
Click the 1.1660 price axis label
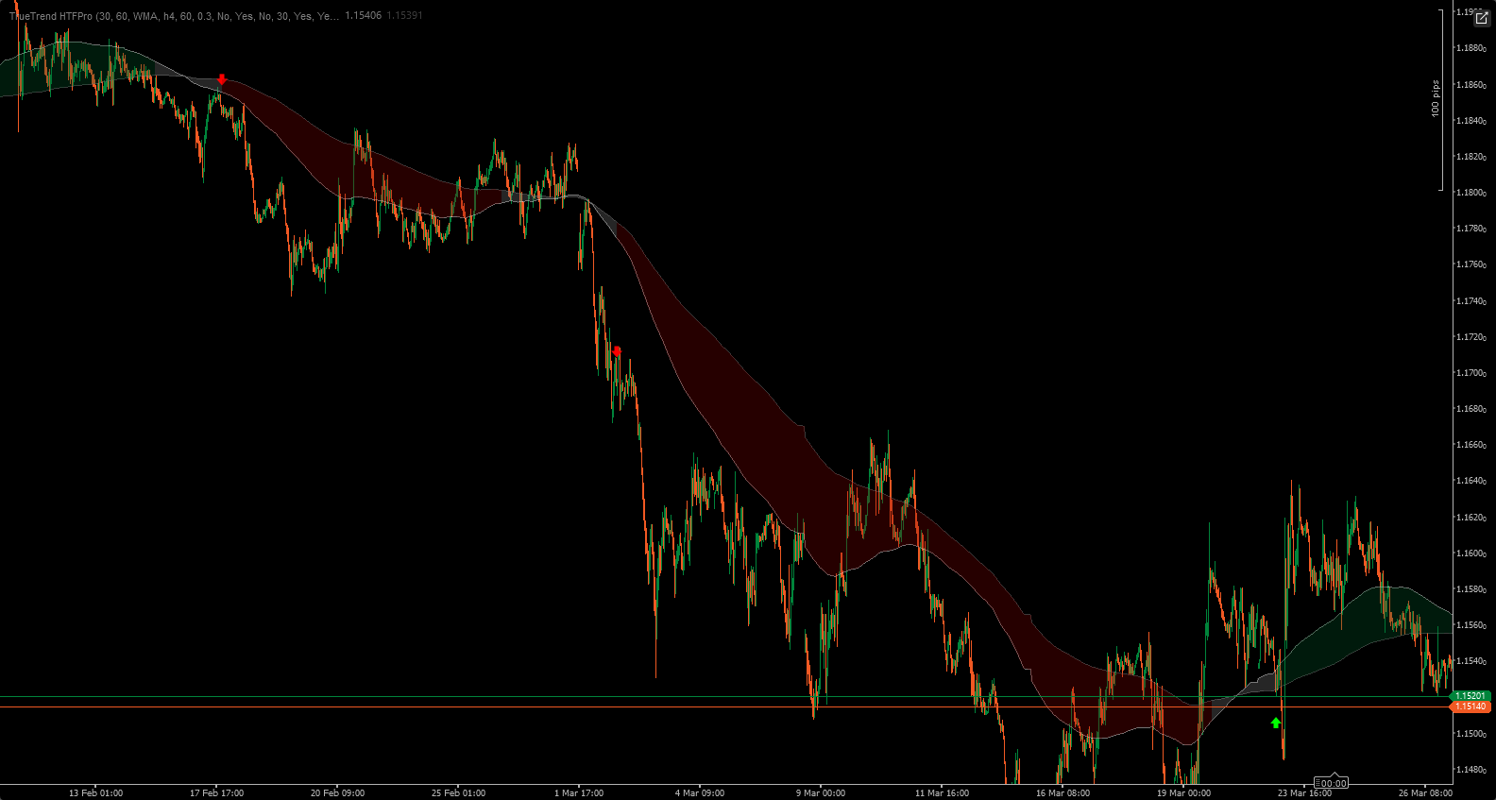point(1470,445)
